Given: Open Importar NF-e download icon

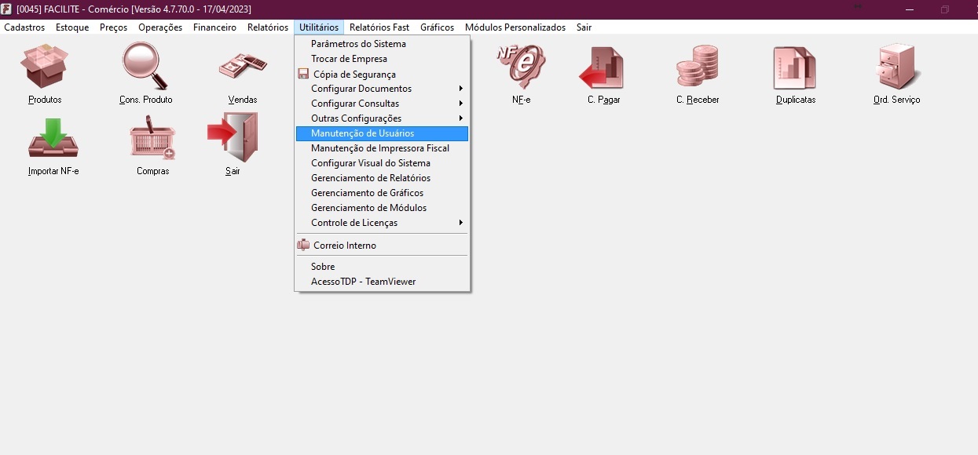Looking at the screenshot, I should point(53,137).
